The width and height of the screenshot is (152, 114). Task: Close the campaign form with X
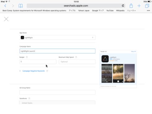pyautogui.click(x=6, y=19)
